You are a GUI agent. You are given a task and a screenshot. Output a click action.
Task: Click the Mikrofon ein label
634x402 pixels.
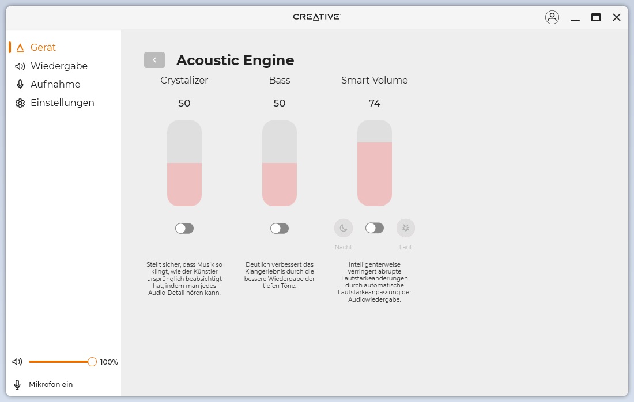click(51, 384)
